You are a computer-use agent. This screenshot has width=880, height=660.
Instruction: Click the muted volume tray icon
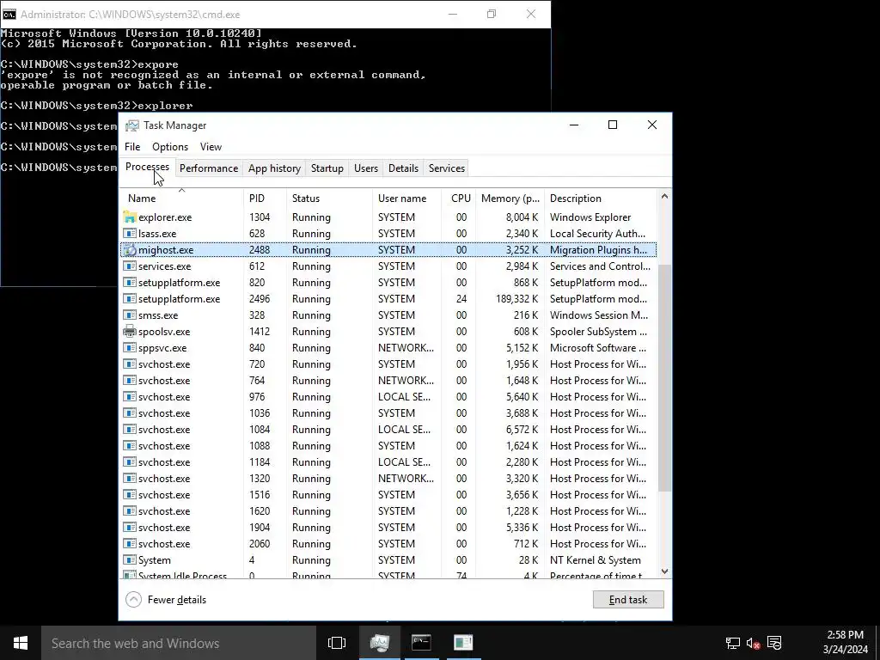(753, 643)
